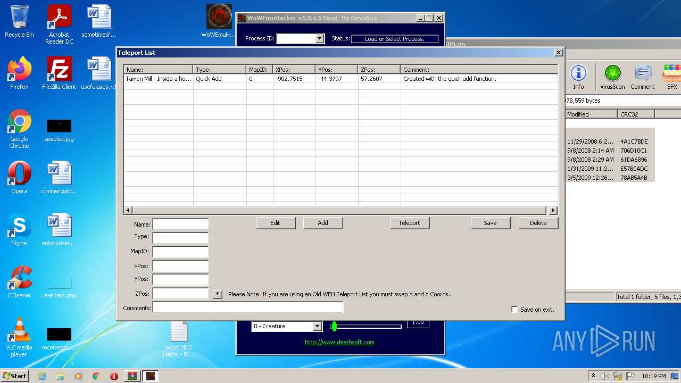Screen dimensions: 681x383
Task: Click the Name input field
Action: click(x=180, y=224)
